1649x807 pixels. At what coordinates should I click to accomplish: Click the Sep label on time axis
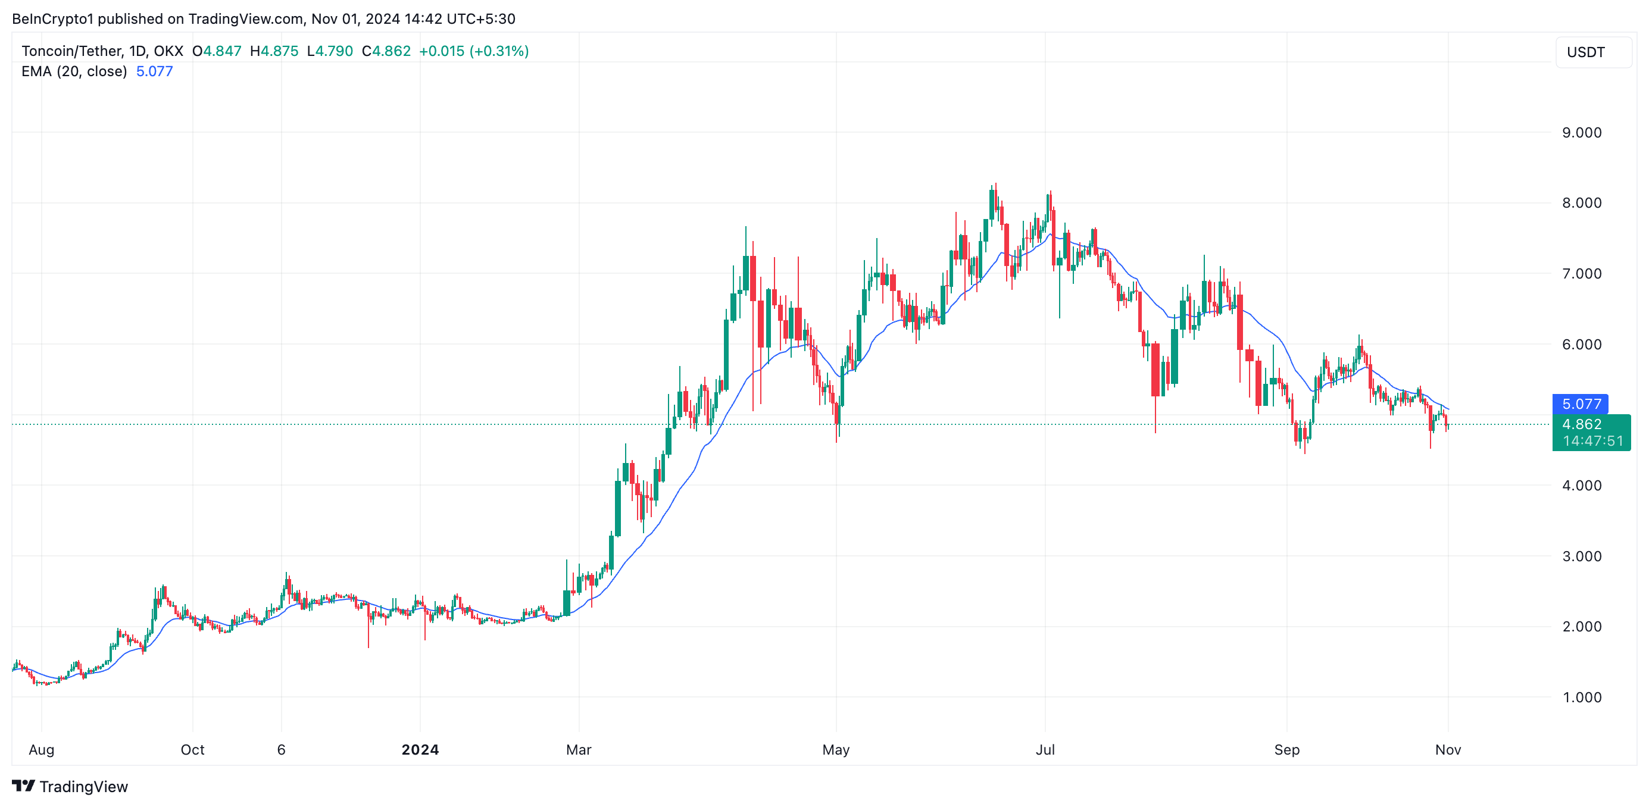1286,749
